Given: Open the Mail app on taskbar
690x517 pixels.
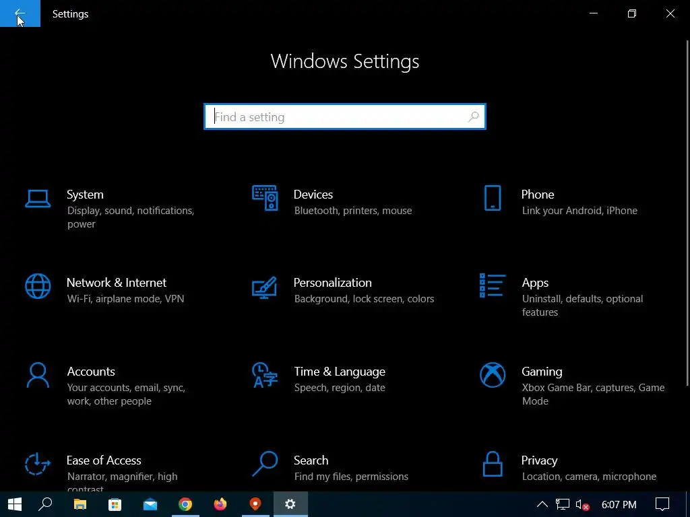Looking at the screenshot, I should tap(150, 504).
